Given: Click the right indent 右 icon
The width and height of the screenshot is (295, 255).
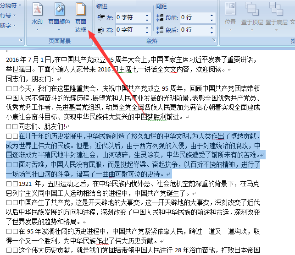Looking at the screenshot, I should (101, 30).
